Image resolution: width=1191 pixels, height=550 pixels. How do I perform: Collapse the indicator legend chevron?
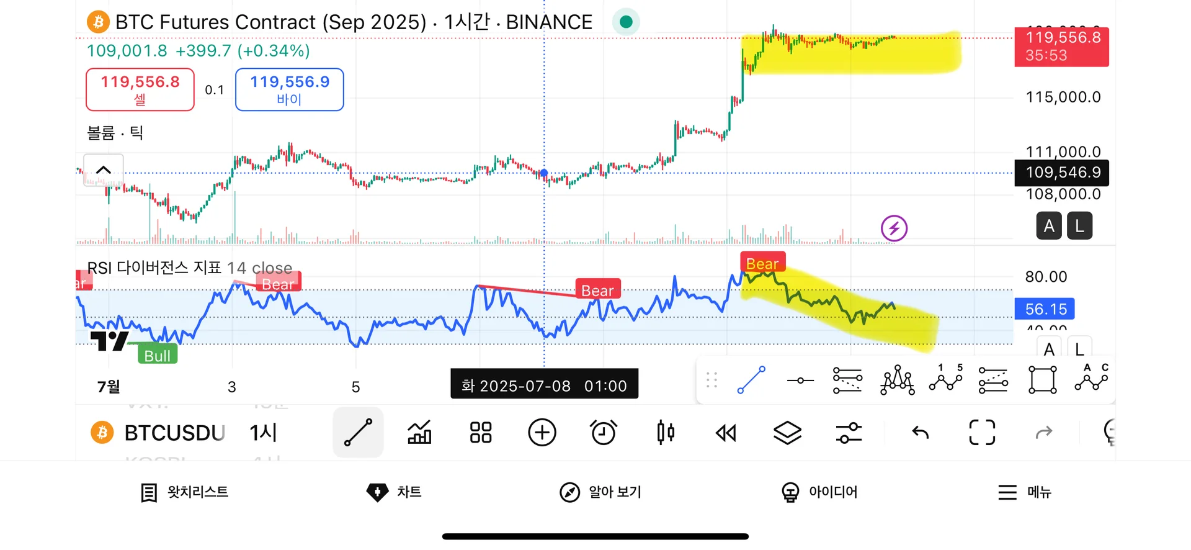pos(104,169)
